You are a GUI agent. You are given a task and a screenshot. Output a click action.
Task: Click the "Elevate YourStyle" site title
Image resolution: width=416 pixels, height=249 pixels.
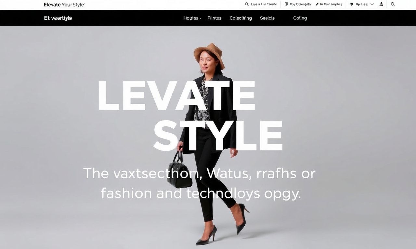(64, 5)
